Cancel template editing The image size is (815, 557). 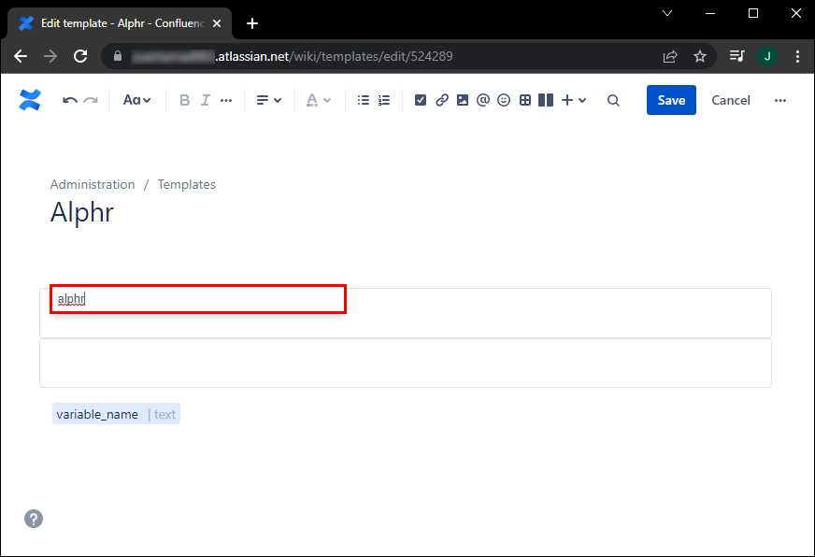click(x=730, y=100)
